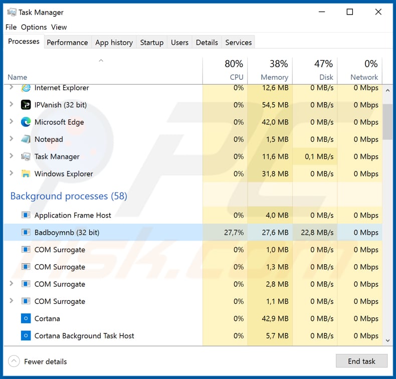Screen dimensions: 396x379
Task: Click the Microsoft Edge process icon
Action: tap(26, 122)
